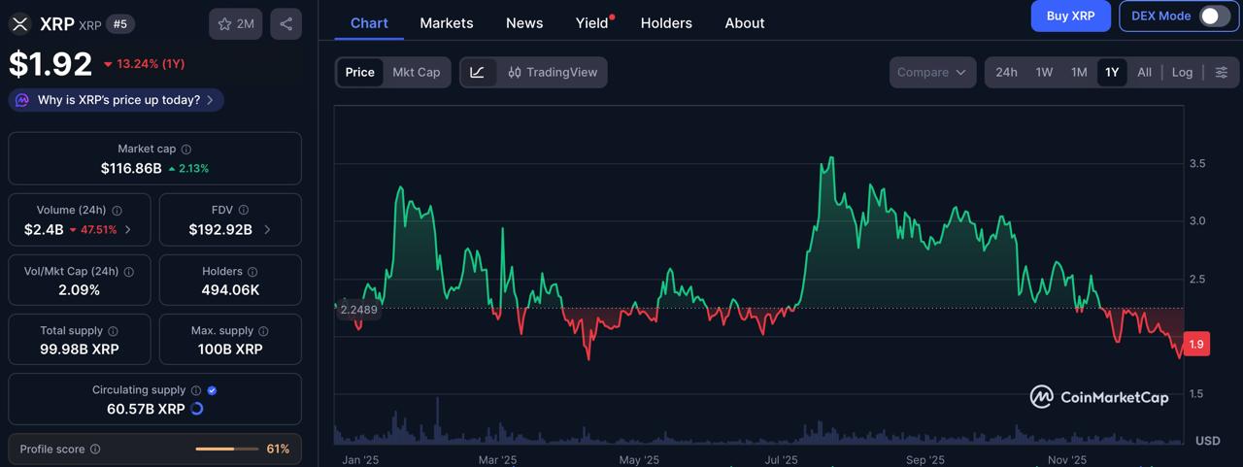The image size is (1243, 467).
Task: Toggle Log scale on chart
Action: click(x=1182, y=73)
